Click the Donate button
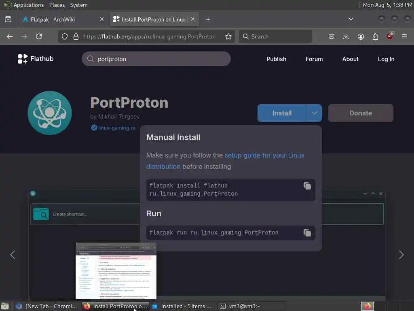414x311 pixels. pos(361,113)
